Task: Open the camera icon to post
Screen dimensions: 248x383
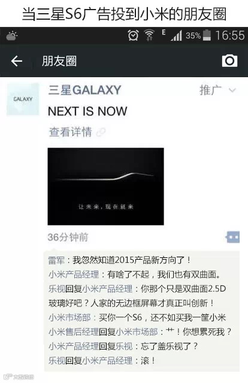Action: (x=229, y=60)
